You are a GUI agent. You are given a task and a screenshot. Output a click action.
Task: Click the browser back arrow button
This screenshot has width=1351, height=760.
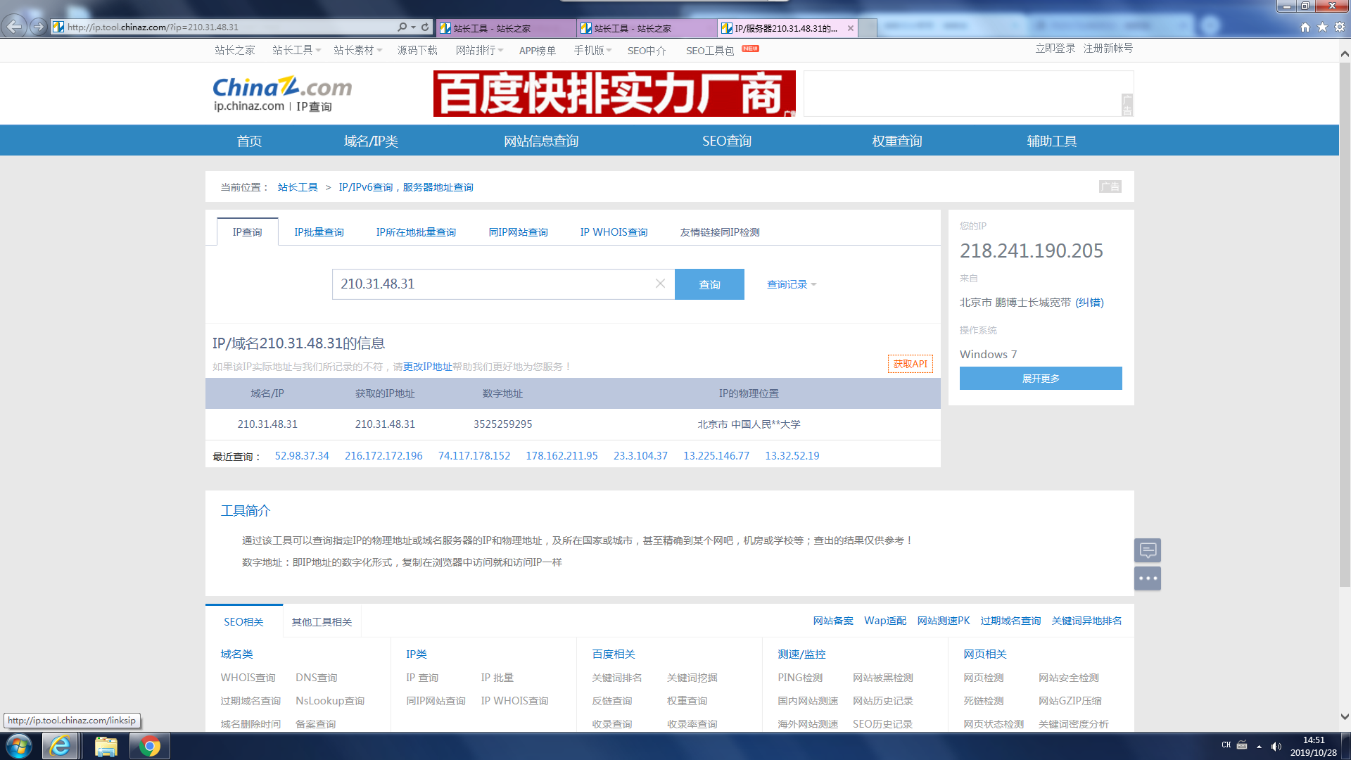(x=14, y=27)
